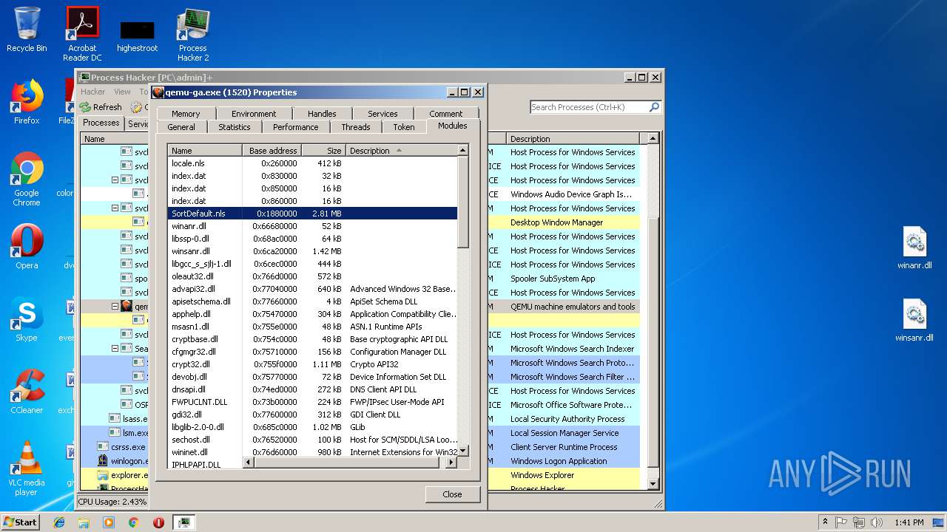Click the Start button

[21, 522]
